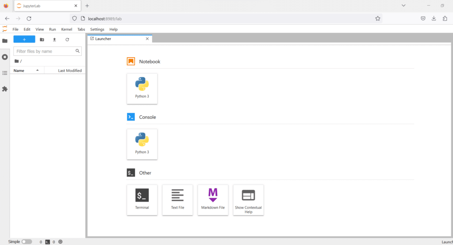Create a new folder in file browser
This screenshot has height=245, width=453.
click(x=42, y=39)
